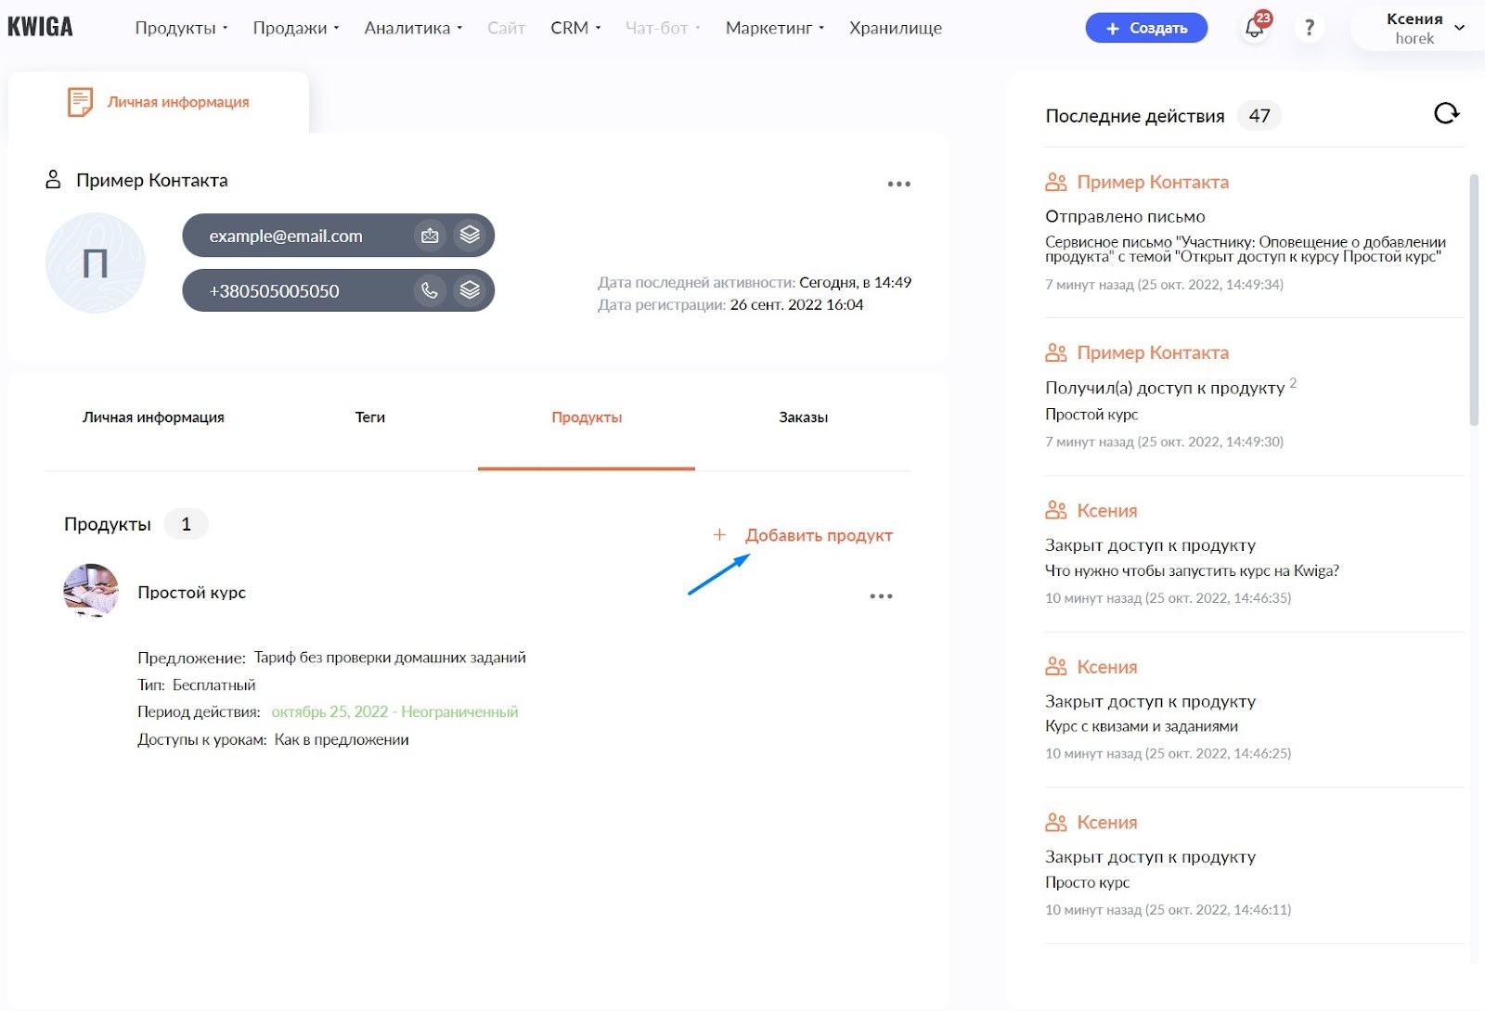Refresh the recent actions list

pos(1446,113)
